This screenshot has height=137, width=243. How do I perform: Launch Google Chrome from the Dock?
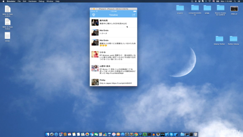coord(136,134)
